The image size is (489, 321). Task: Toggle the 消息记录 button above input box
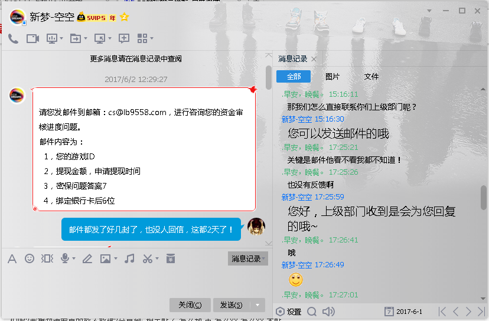pyautogui.click(x=248, y=258)
